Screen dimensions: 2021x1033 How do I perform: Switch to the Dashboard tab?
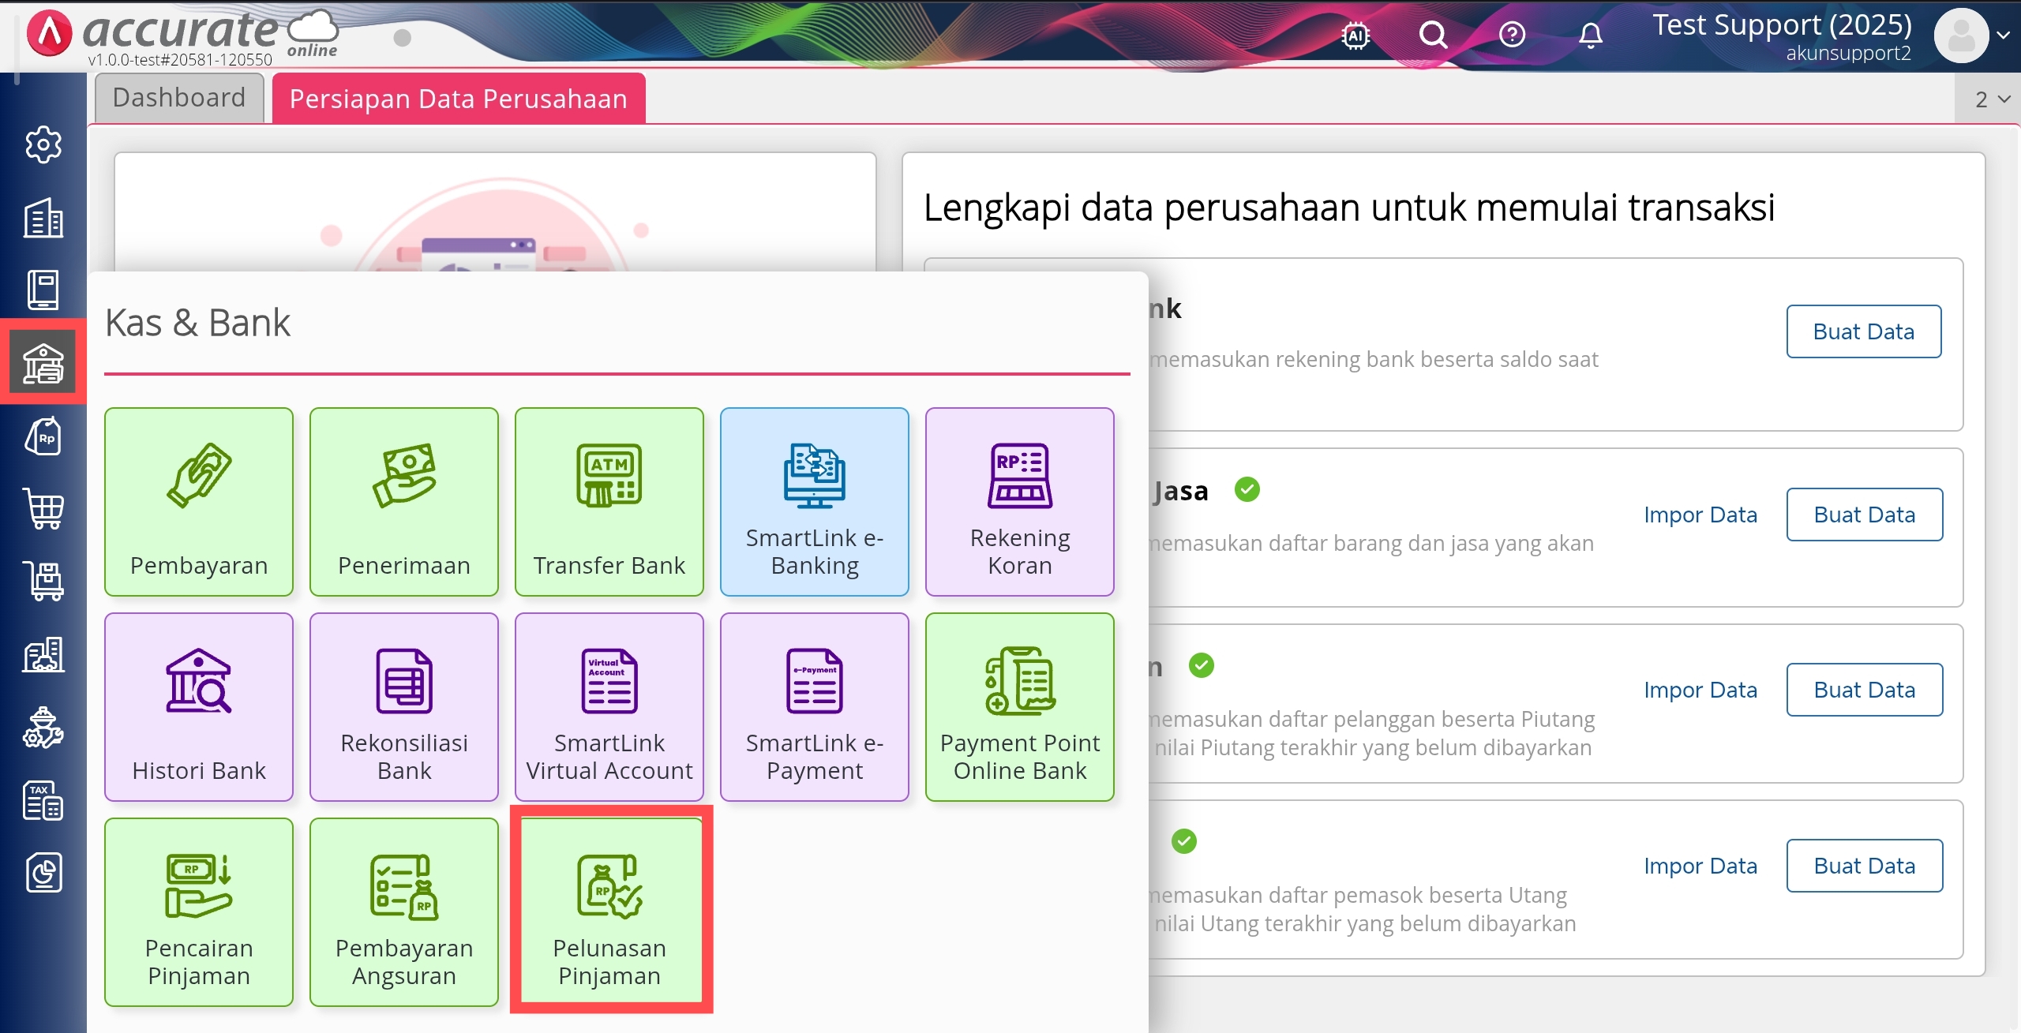pyautogui.click(x=179, y=98)
